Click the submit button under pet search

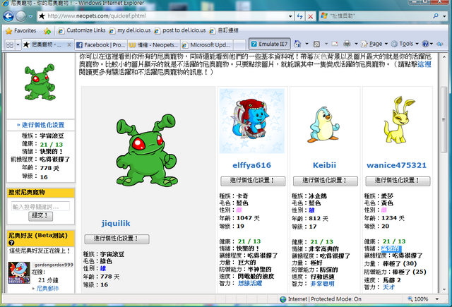pos(41,216)
